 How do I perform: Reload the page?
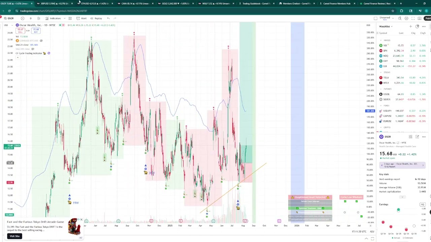(9, 11)
